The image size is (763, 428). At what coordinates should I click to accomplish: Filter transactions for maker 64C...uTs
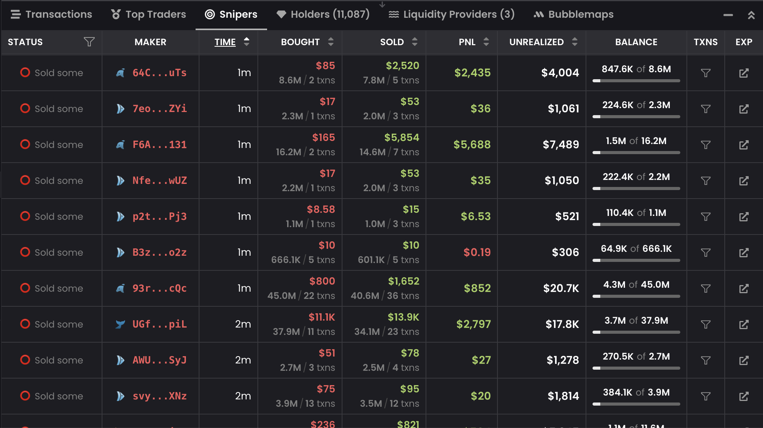point(705,73)
